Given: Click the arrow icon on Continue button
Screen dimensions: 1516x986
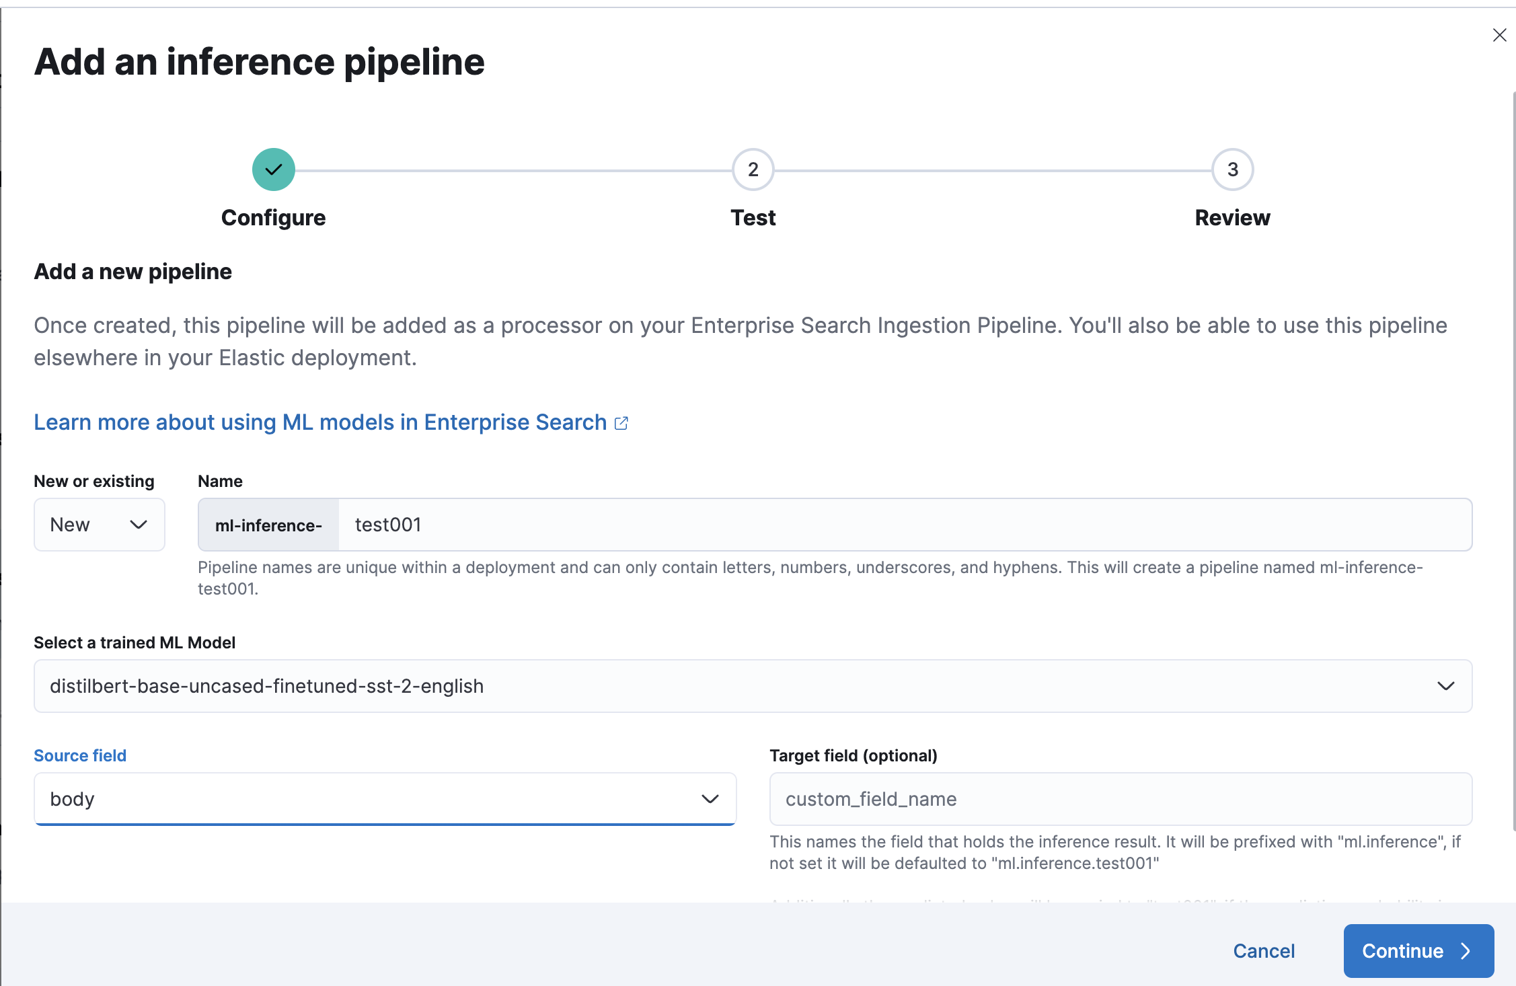Looking at the screenshot, I should pyautogui.click(x=1466, y=951).
